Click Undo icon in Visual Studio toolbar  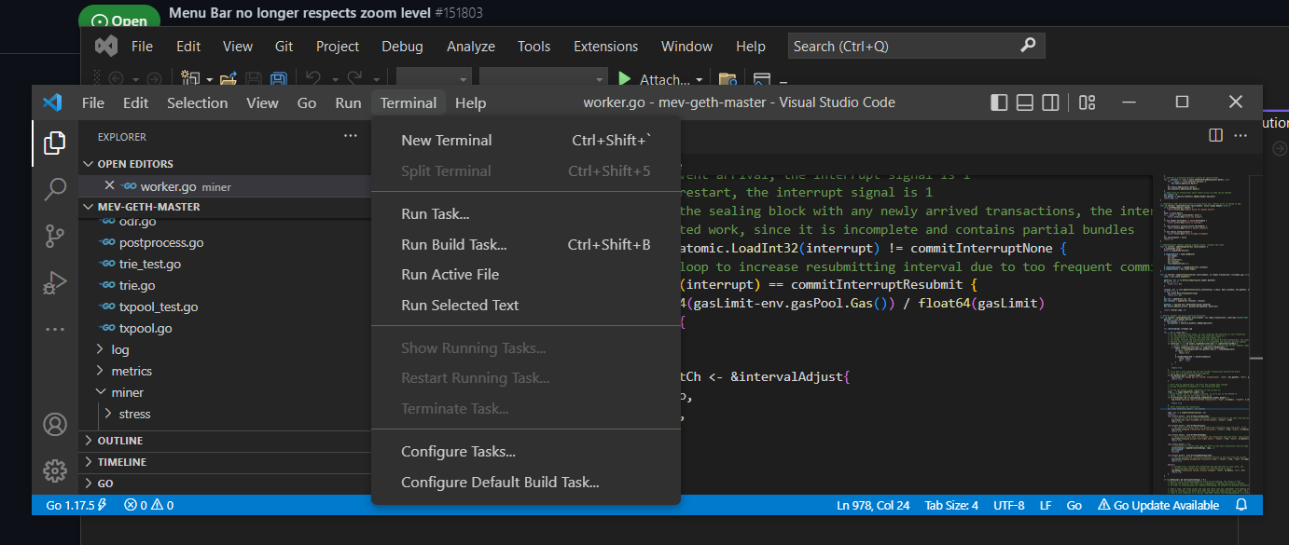[314, 80]
